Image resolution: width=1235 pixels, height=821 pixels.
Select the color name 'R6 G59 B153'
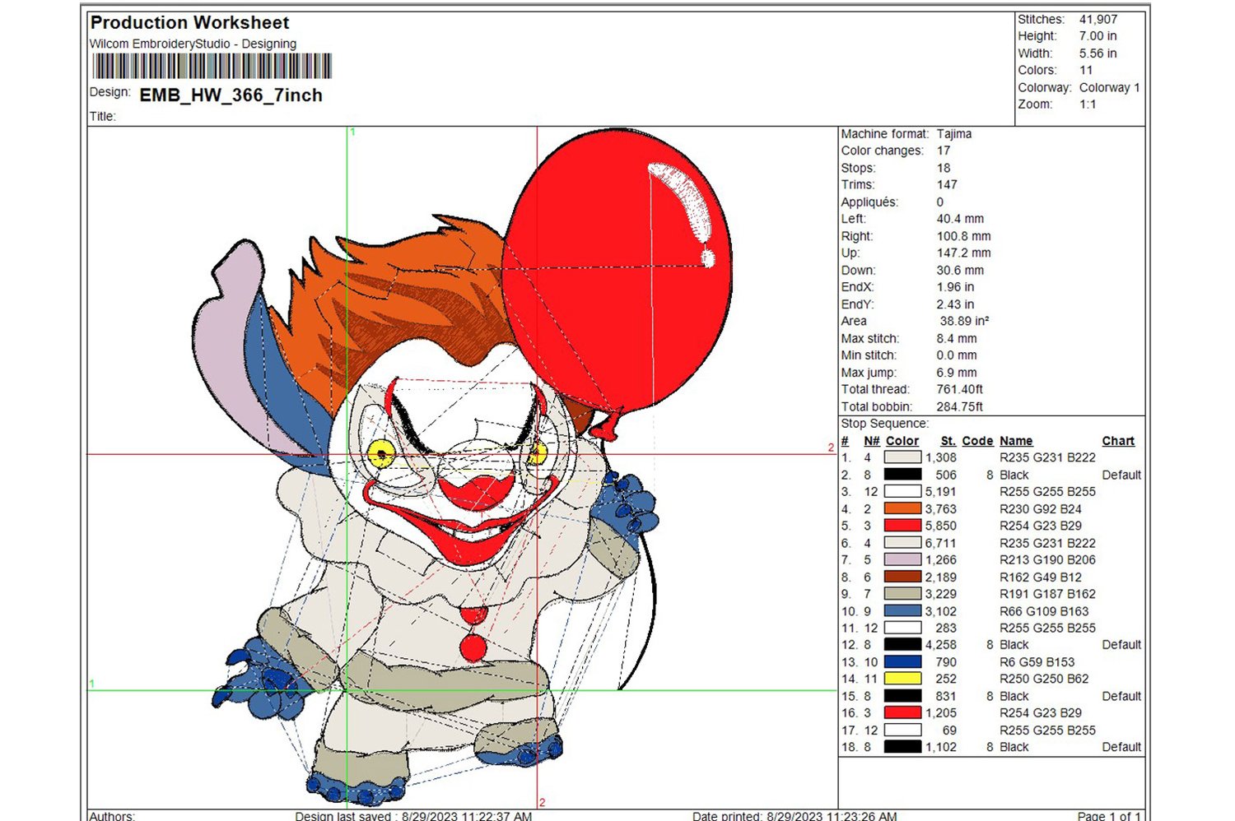coord(1037,662)
